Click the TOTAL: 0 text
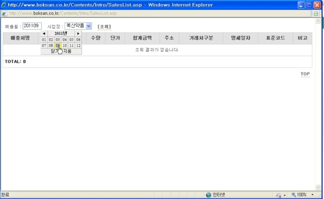The width and height of the screenshot is (324, 199). pyautogui.click(x=15, y=61)
